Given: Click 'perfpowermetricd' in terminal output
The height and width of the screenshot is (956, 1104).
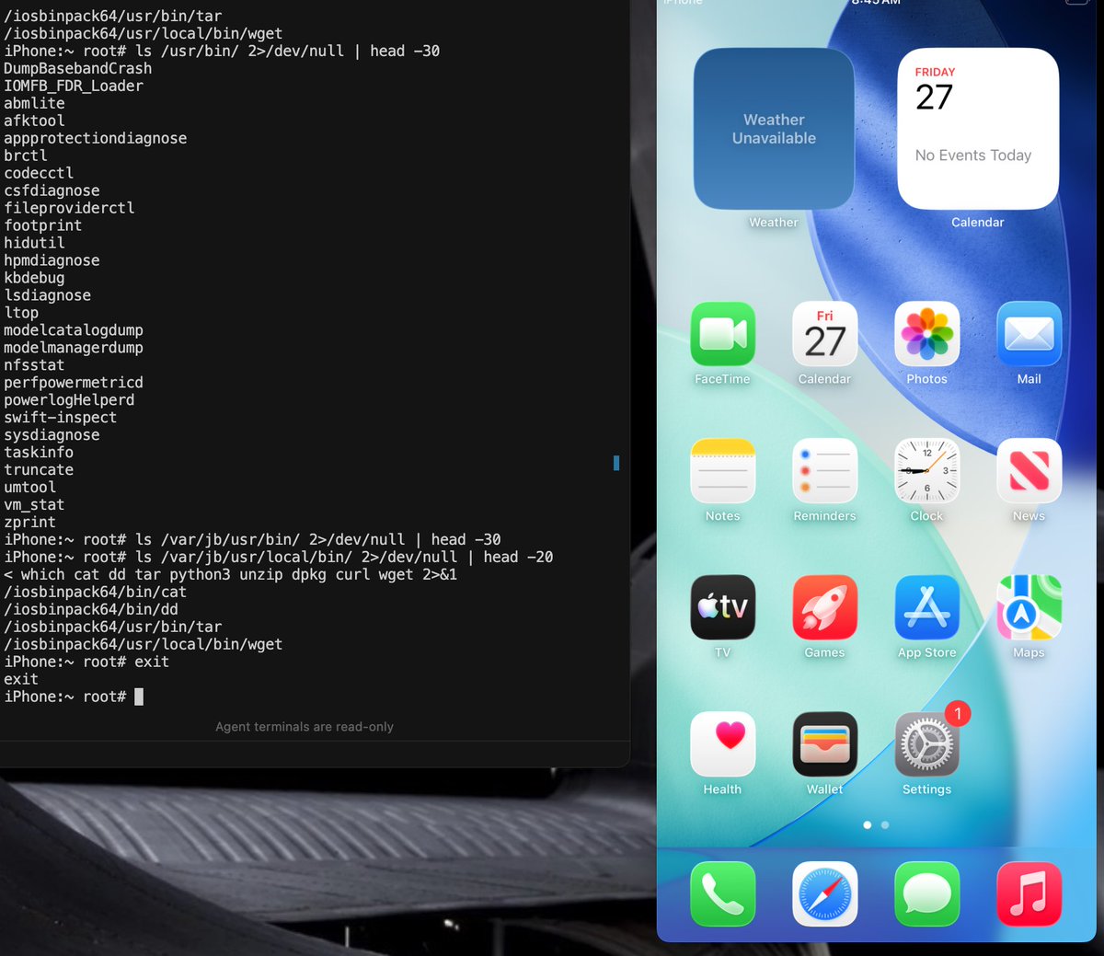Looking at the screenshot, I should coord(74,383).
